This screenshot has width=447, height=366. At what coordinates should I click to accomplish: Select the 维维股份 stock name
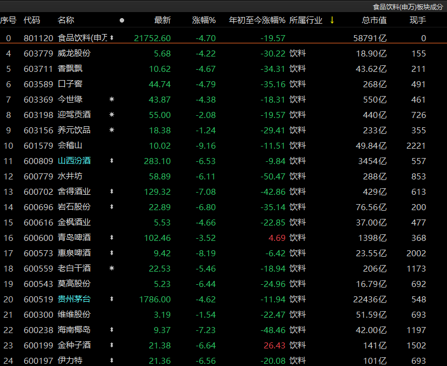coord(74,315)
